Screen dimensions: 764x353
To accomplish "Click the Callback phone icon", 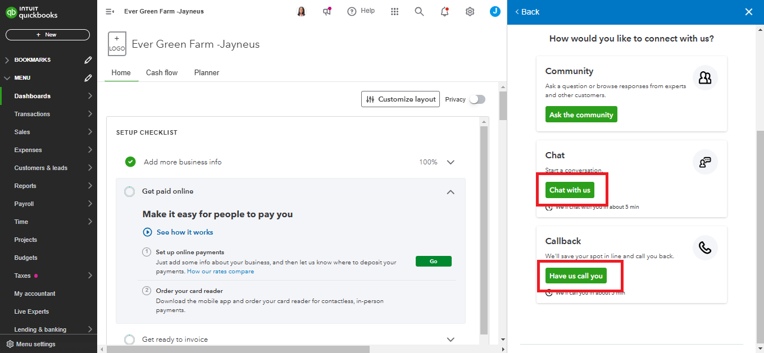I will tap(705, 247).
